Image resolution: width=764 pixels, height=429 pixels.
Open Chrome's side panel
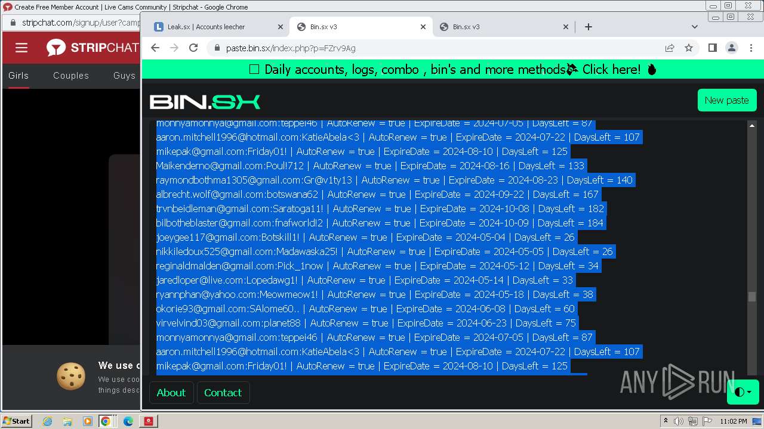pos(712,48)
